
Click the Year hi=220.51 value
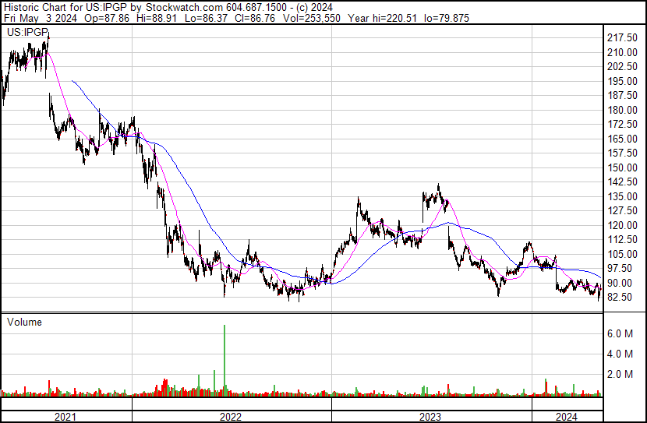pyautogui.click(x=382, y=18)
